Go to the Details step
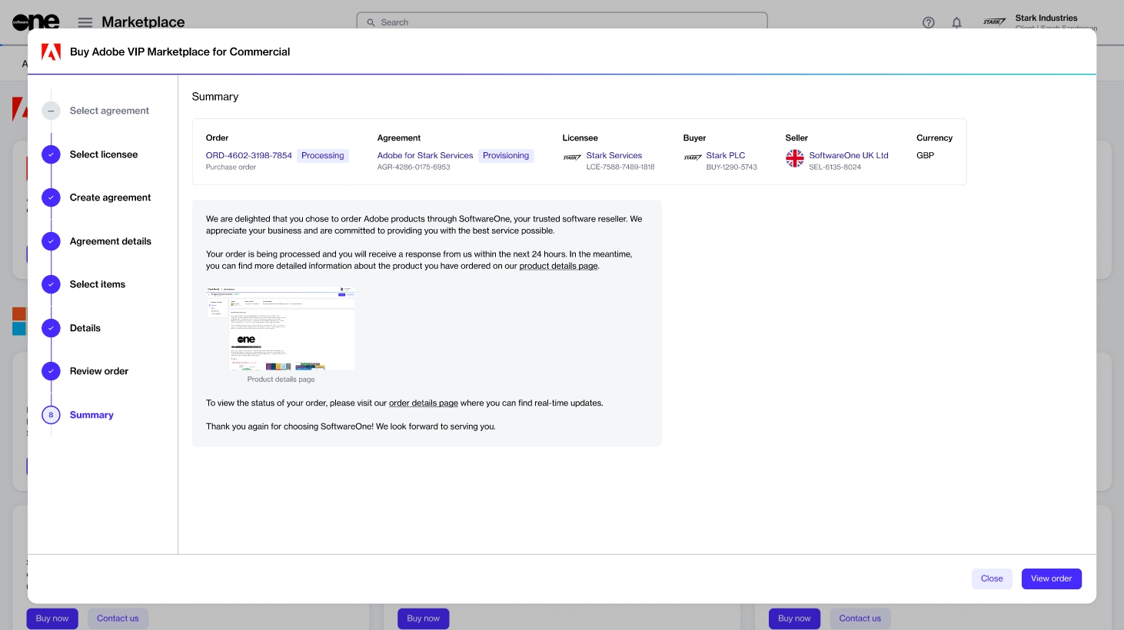1124x630 pixels. [85, 328]
